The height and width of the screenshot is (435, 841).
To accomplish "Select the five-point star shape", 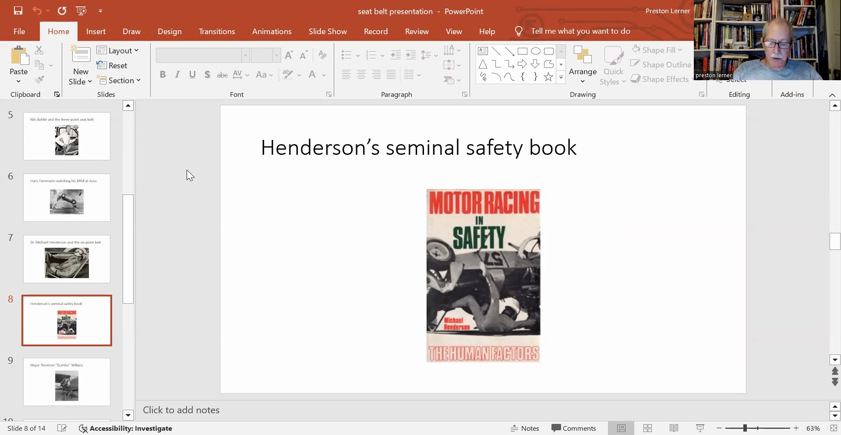I will [548, 77].
